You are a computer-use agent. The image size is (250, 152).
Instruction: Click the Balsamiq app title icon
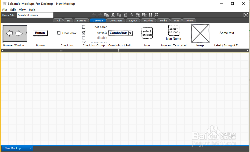[4, 4]
